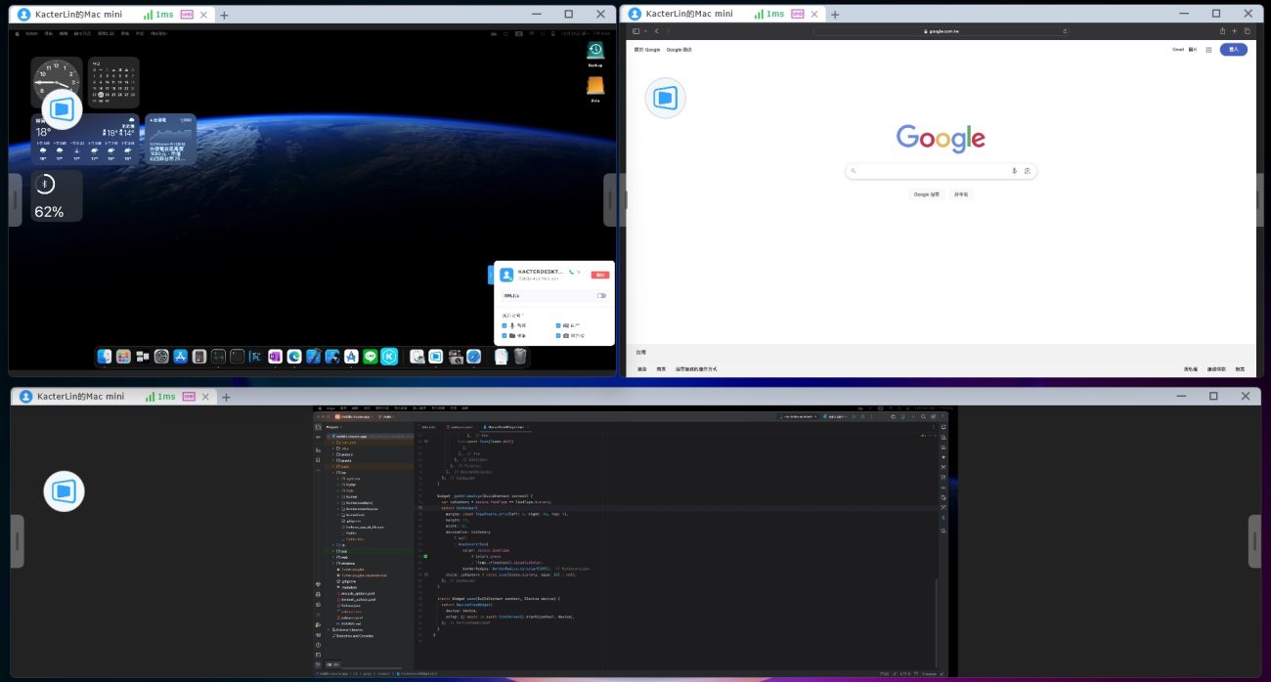Open the Google apps grid icon
Viewport: 1271px width, 682px height.
point(1208,49)
